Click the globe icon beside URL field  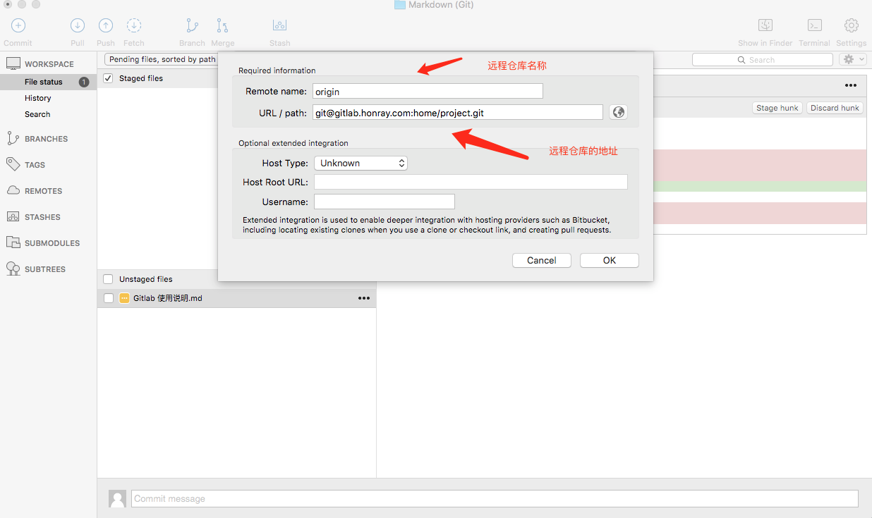pos(618,112)
